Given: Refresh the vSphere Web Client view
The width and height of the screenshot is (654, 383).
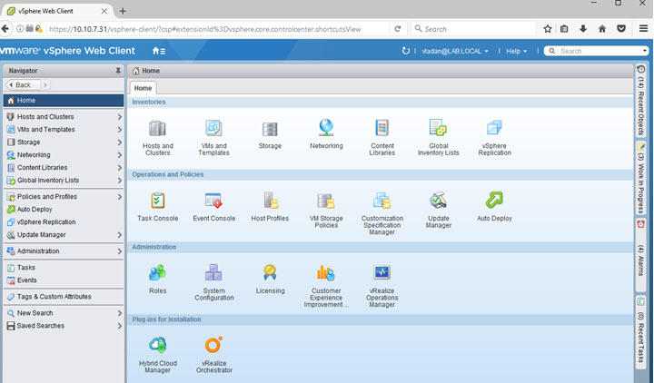Looking at the screenshot, I should 406,51.
